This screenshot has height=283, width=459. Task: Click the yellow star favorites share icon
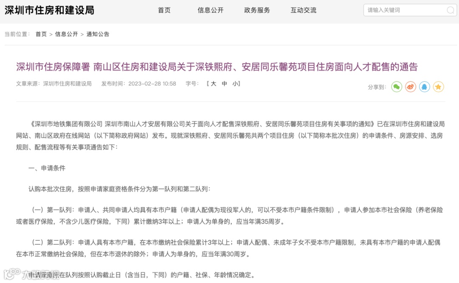[439, 87]
